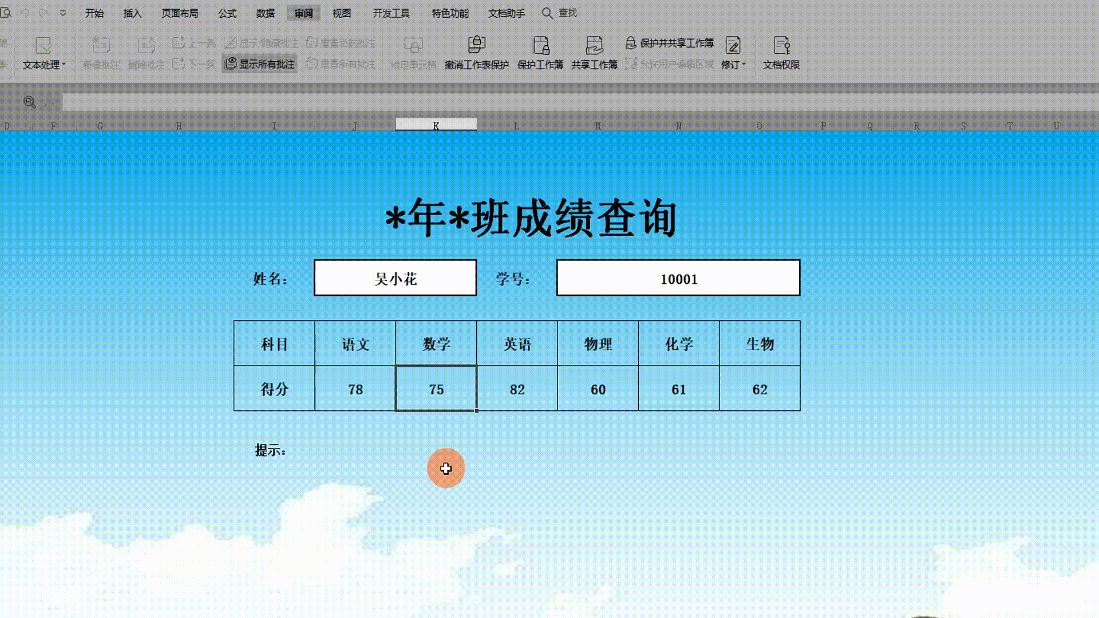The width and height of the screenshot is (1099, 618).
Task: Switch to 页面布局 tab
Action: click(x=180, y=13)
